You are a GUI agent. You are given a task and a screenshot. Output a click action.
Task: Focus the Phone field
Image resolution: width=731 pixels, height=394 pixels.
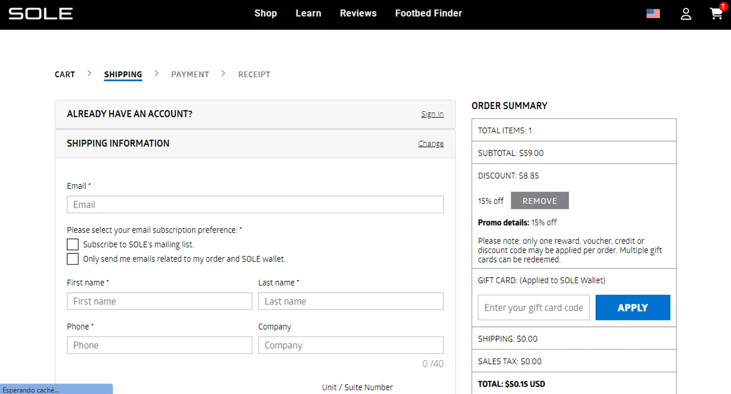pyautogui.click(x=159, y=345)
